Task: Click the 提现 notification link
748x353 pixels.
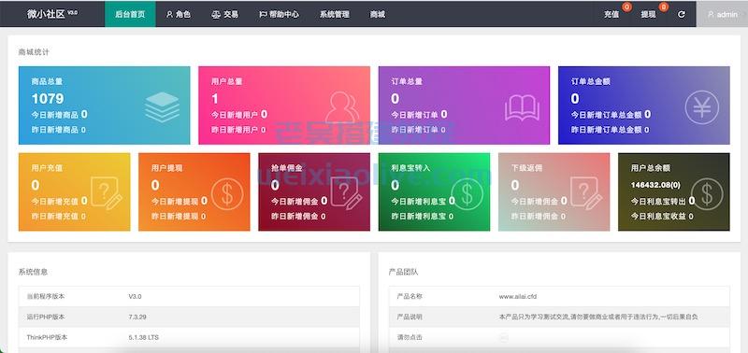Action: click(x=648, y=14)
